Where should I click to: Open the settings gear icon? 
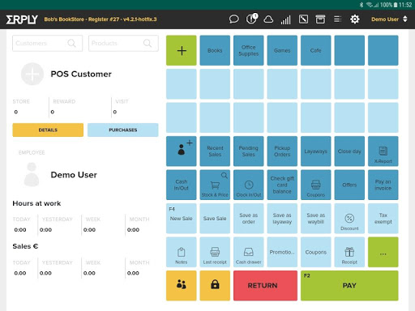point(354,19)
